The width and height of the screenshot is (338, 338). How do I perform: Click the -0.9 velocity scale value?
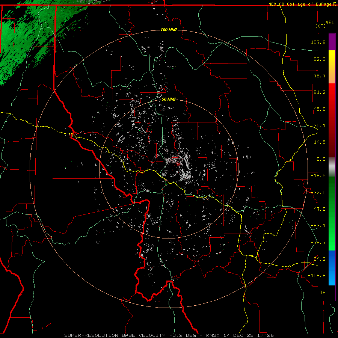(320, 159)
